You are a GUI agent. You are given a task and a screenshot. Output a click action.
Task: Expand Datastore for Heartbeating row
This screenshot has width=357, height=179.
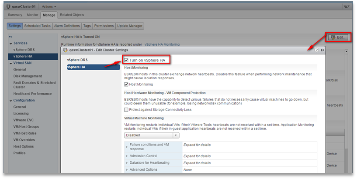tap(127, 162)
